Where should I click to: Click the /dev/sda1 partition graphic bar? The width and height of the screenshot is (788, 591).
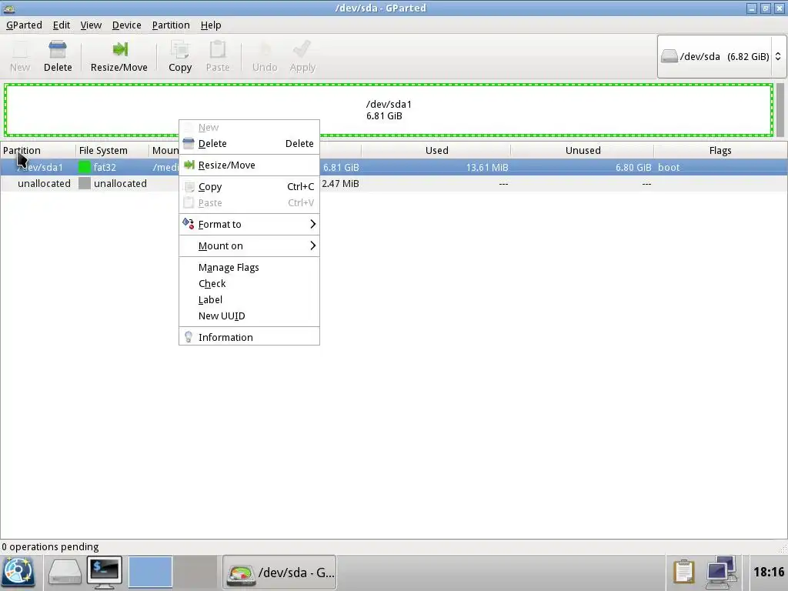click(389, 110)
